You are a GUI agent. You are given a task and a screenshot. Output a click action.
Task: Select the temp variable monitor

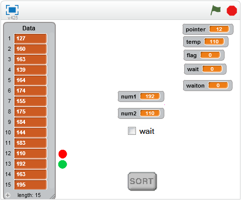click(x=206, y=42)
